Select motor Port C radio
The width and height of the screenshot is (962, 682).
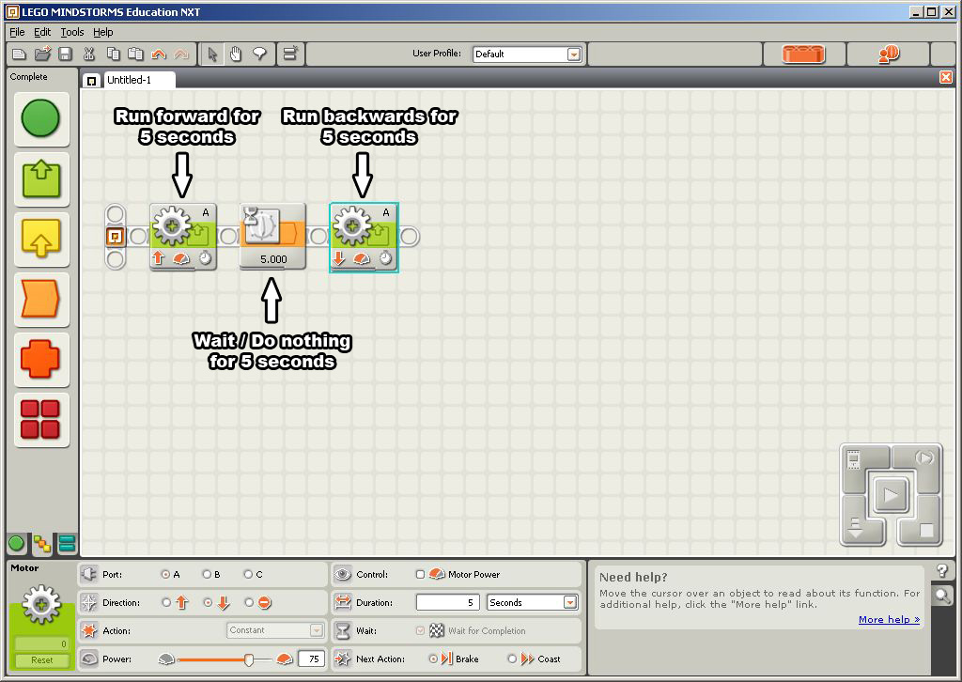248,575
